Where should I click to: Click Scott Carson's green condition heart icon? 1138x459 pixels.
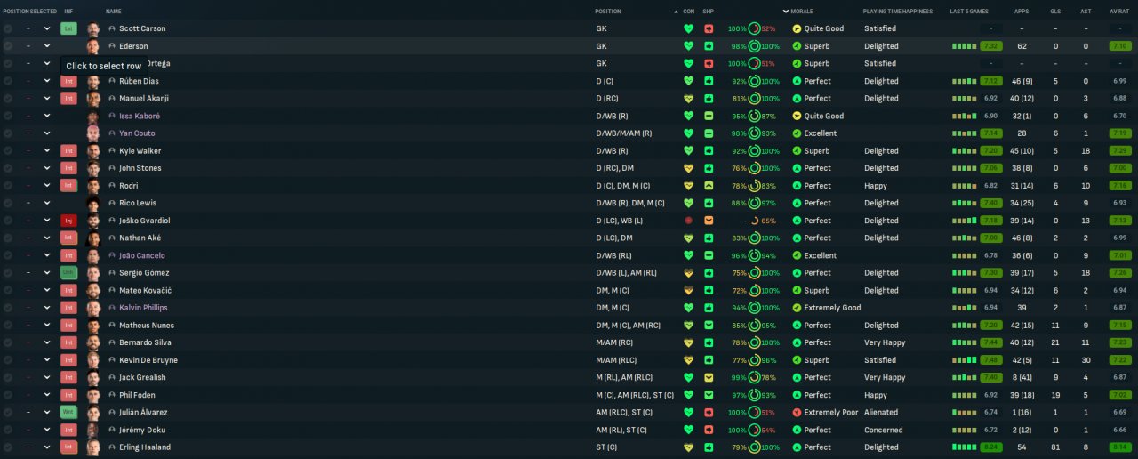pyautogui.click(x=688, y=28)
